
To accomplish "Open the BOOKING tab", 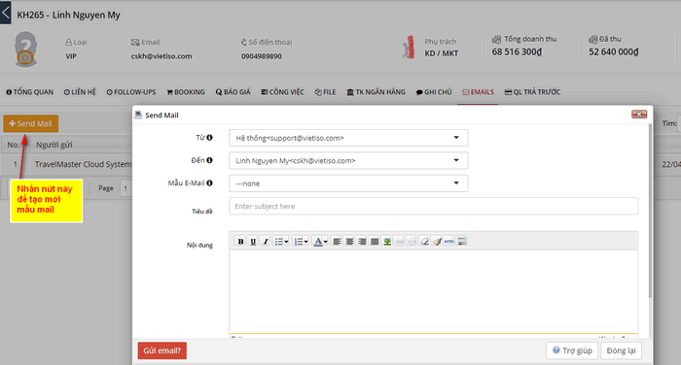I will coord(186,92).
